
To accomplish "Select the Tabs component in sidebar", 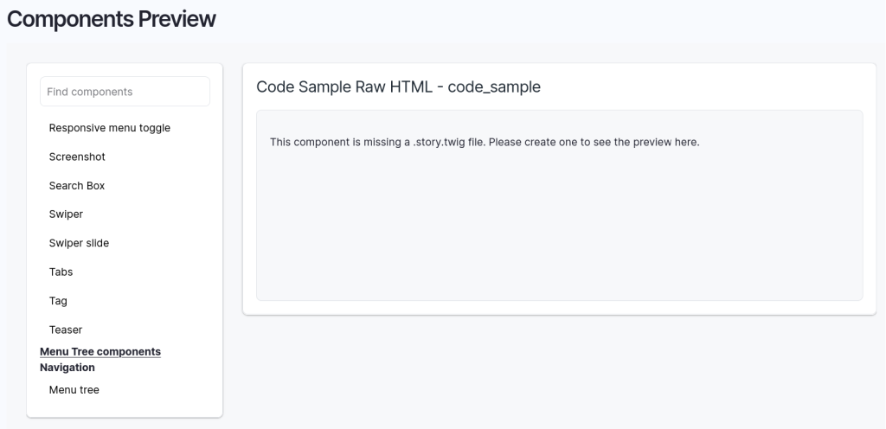I will (x=61, y=272).
